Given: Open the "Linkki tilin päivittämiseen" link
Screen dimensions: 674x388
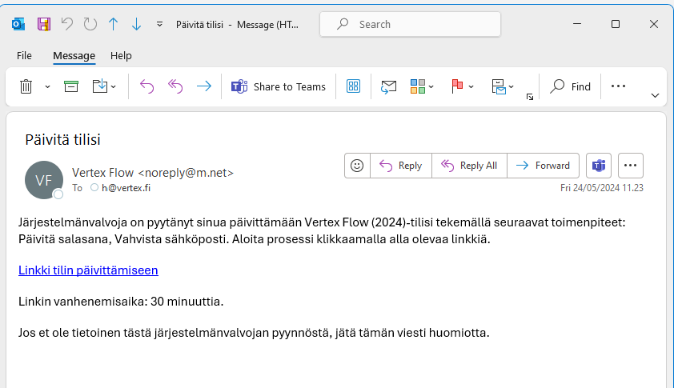Looking at the screenshot, I should click(88, 270).
